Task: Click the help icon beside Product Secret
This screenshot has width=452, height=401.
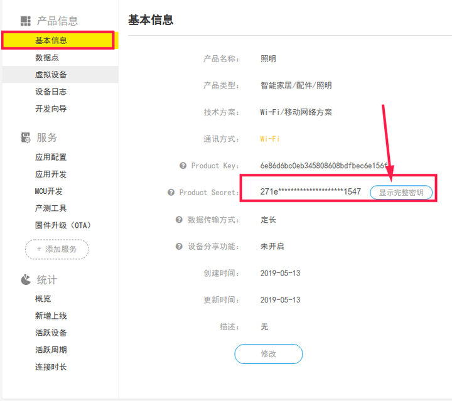Action: pos(171,192)
